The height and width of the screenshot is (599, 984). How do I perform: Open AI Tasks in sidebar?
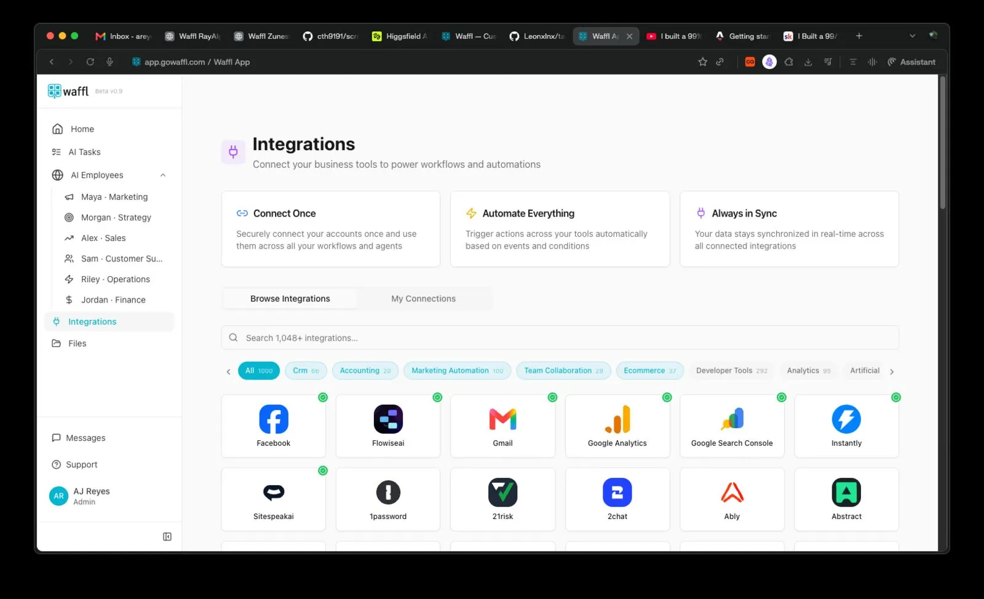tap(109, 152)
